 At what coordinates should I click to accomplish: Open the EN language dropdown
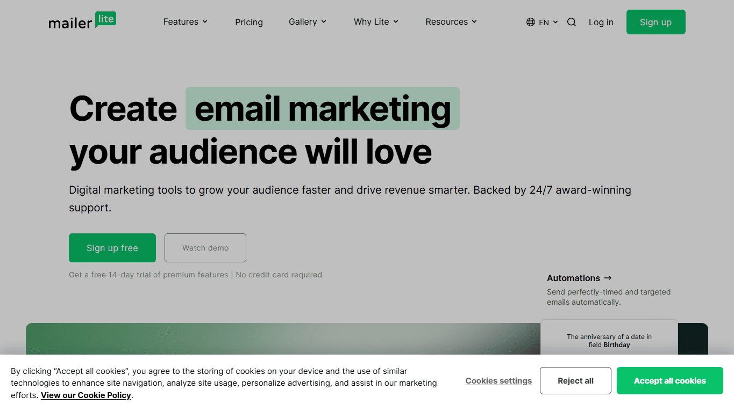point(543,22)
